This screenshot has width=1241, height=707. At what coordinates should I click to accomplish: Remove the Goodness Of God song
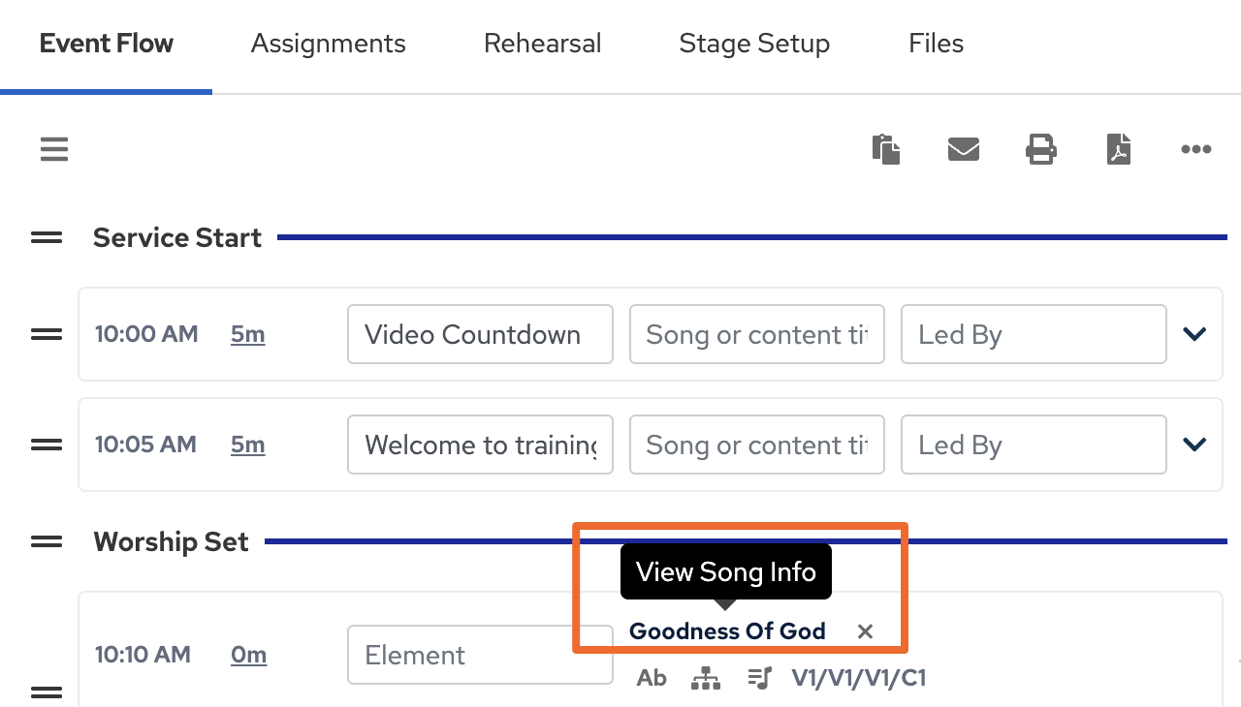(865, 631)
